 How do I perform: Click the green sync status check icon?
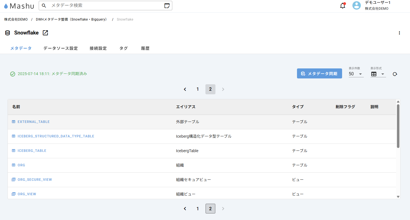coord(13,74)
